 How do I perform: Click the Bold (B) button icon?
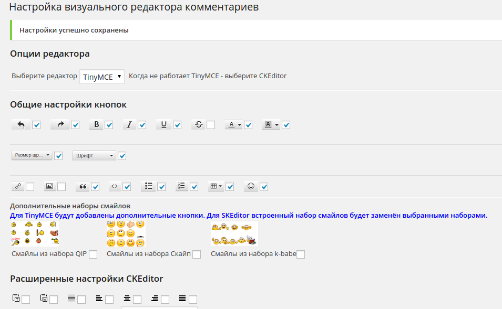(x=96, y=125)
